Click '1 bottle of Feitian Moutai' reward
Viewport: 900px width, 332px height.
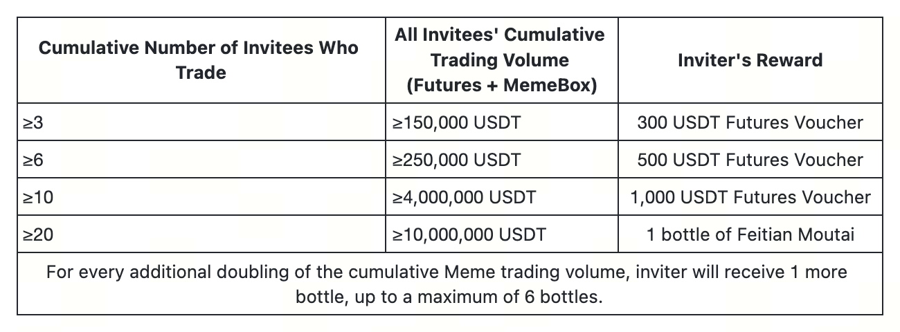[x=750, y=234]
